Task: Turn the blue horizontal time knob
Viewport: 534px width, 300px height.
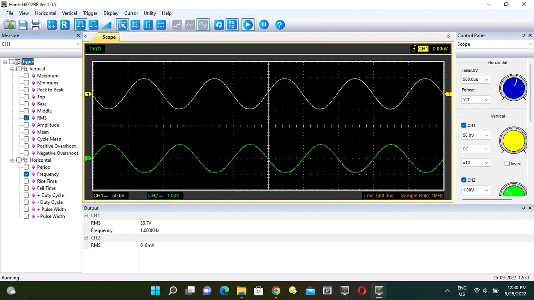Action: click(513, 87)
